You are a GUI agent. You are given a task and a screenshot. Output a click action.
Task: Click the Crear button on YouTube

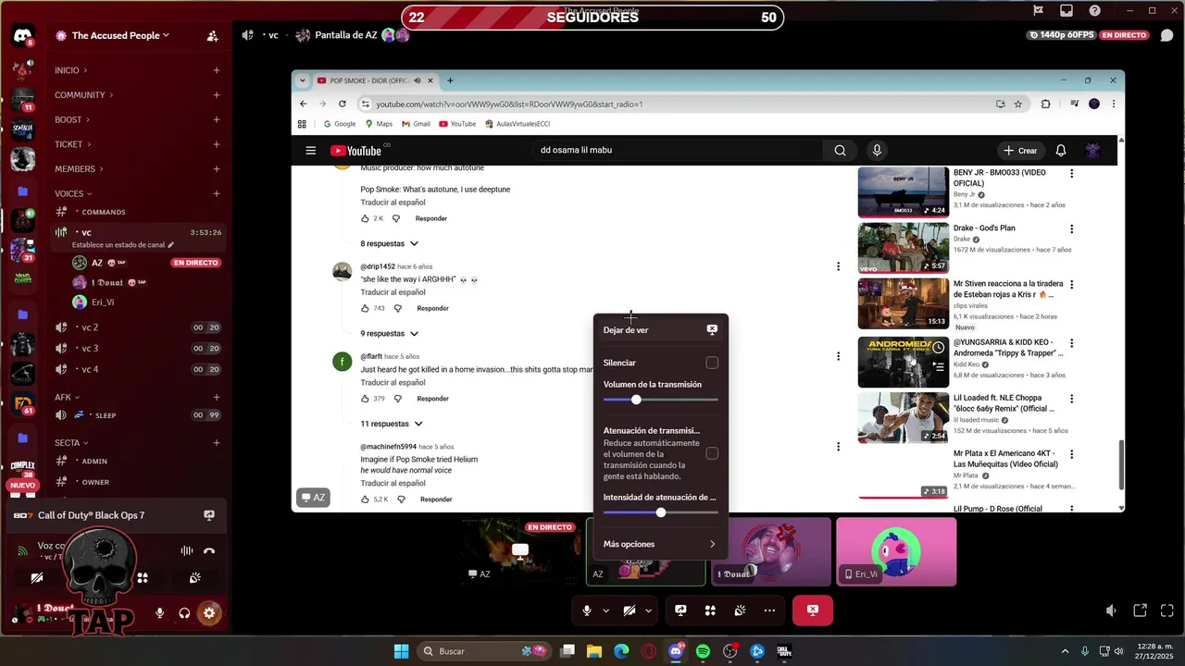[1019, 150]
